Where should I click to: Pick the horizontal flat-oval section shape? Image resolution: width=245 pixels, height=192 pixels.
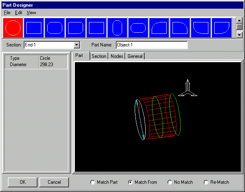coord(138,28)
